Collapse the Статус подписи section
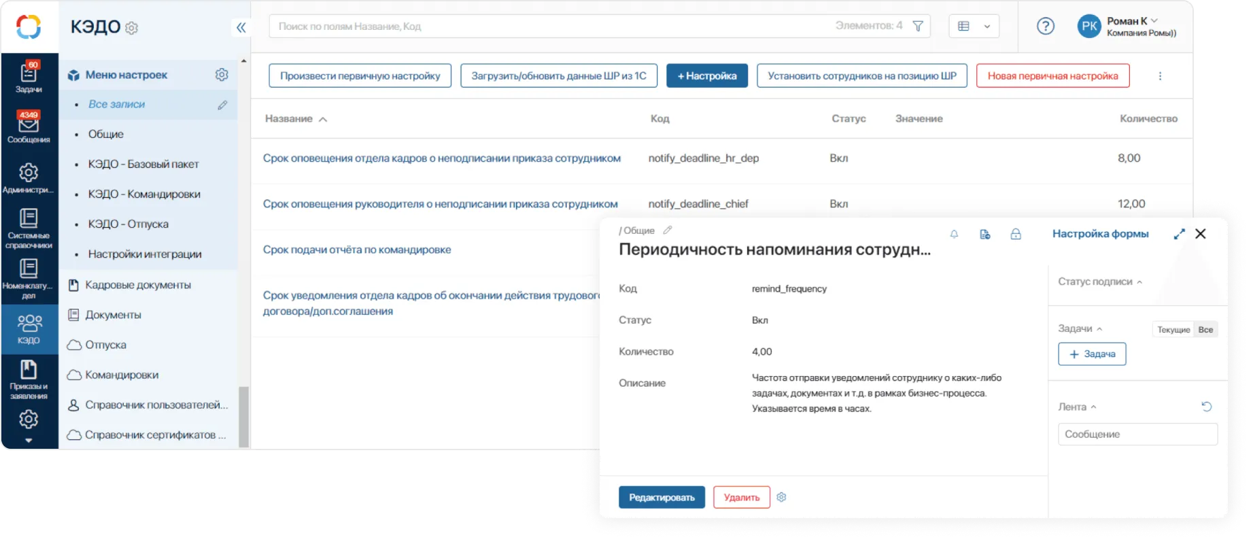The width and height of the screenshot is (1251, 544). [x=1099, y=282]
